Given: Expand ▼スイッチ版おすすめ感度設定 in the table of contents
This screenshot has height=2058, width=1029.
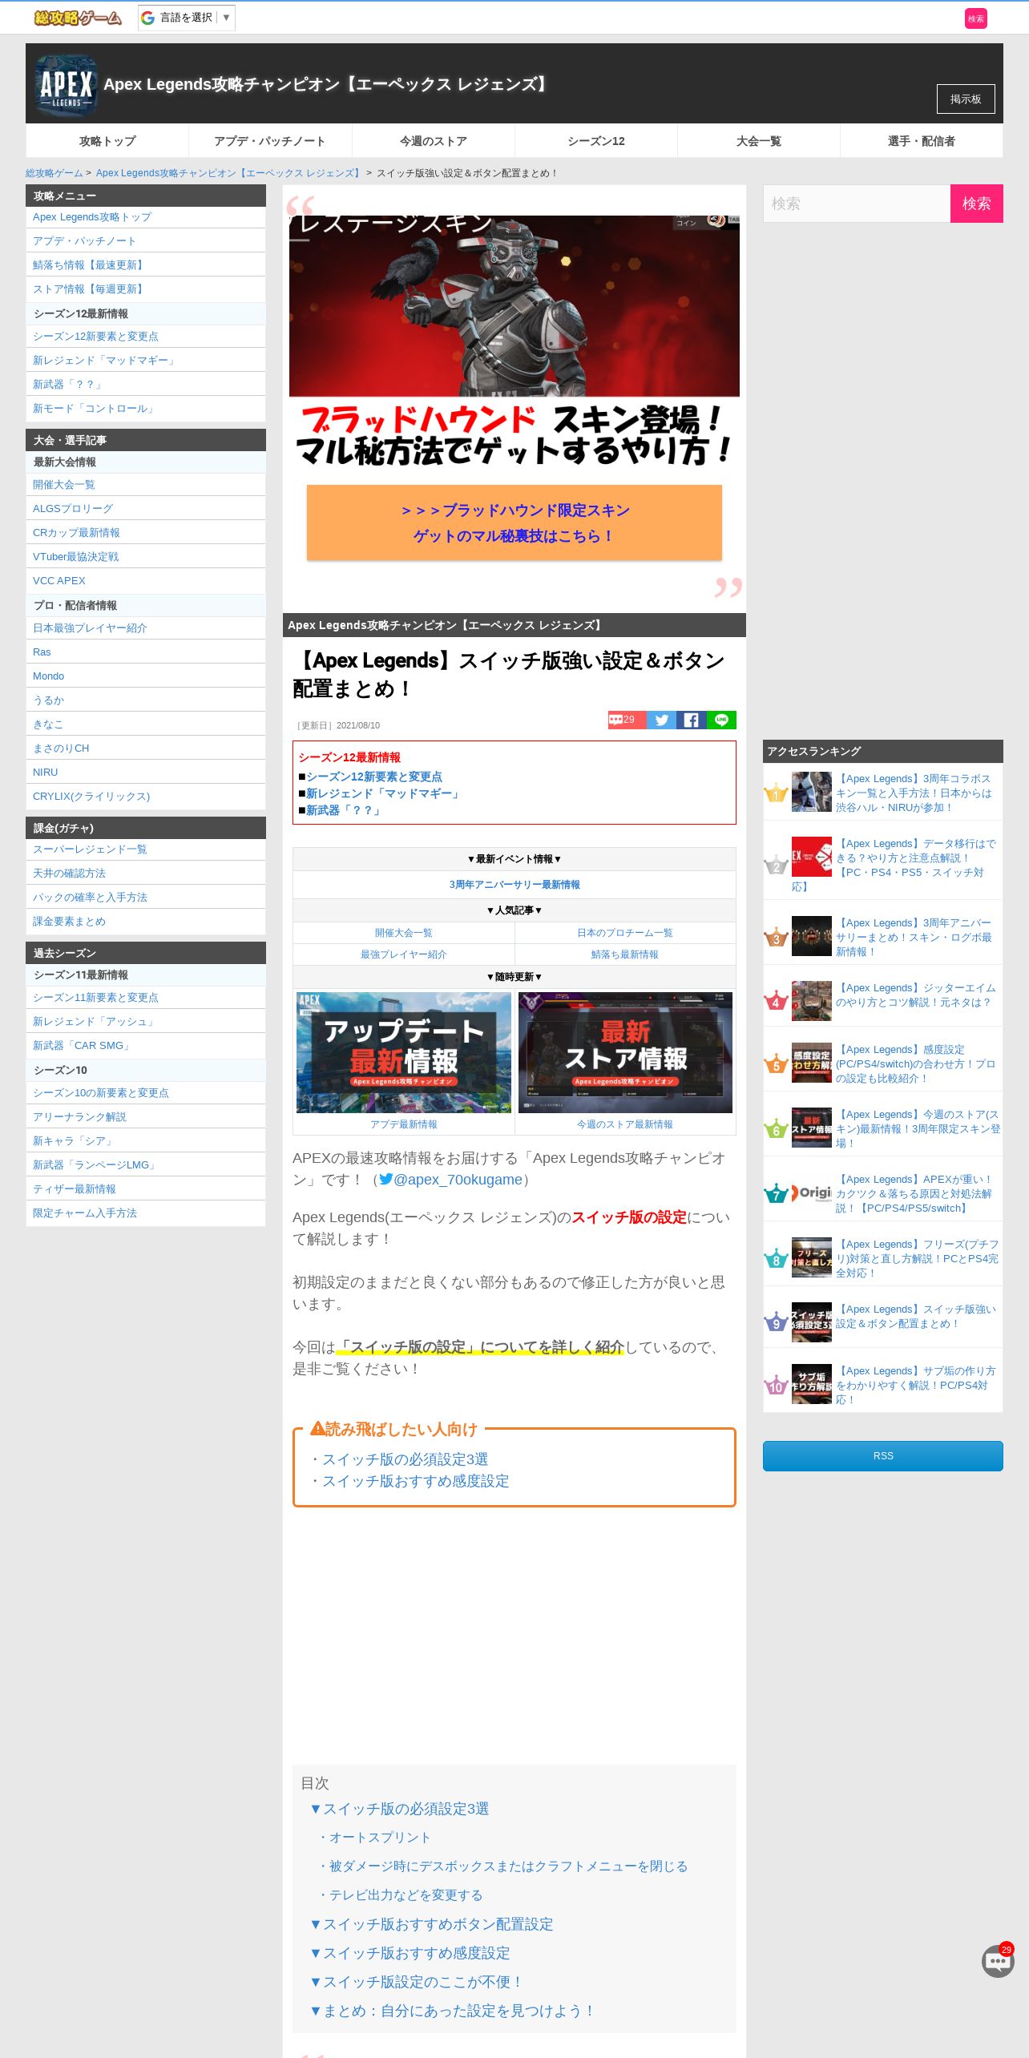Looking at the screenshot, I should tap(410, 1953).
